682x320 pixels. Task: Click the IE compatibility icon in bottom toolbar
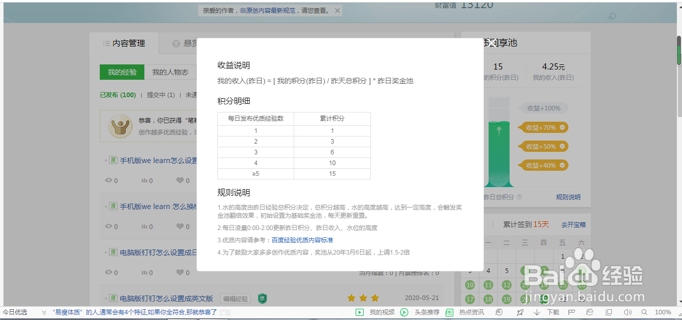point(589,312)
